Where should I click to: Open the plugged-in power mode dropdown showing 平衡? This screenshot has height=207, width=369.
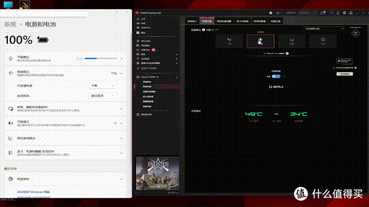click(x=102, y=86)
